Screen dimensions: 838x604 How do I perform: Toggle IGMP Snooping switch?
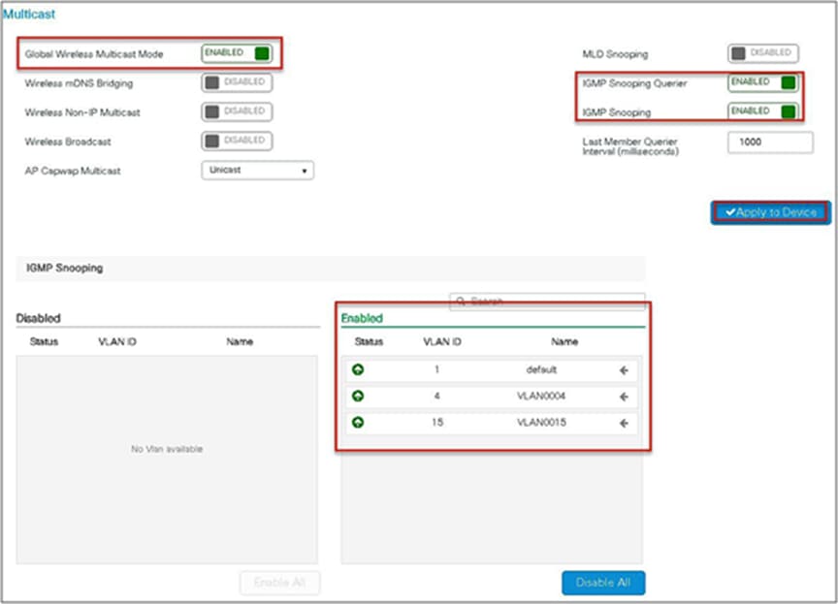763,111
